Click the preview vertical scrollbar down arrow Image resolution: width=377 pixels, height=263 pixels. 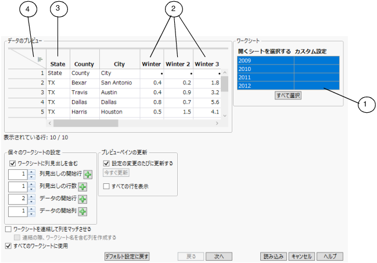pyautogui.click(x=225, y=116)
